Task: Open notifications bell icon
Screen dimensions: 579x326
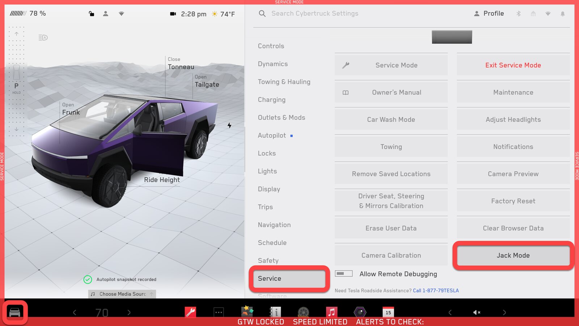Action: 563,14
